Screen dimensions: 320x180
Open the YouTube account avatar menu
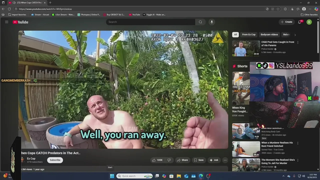pyautogui.click(x=309, y=22)
